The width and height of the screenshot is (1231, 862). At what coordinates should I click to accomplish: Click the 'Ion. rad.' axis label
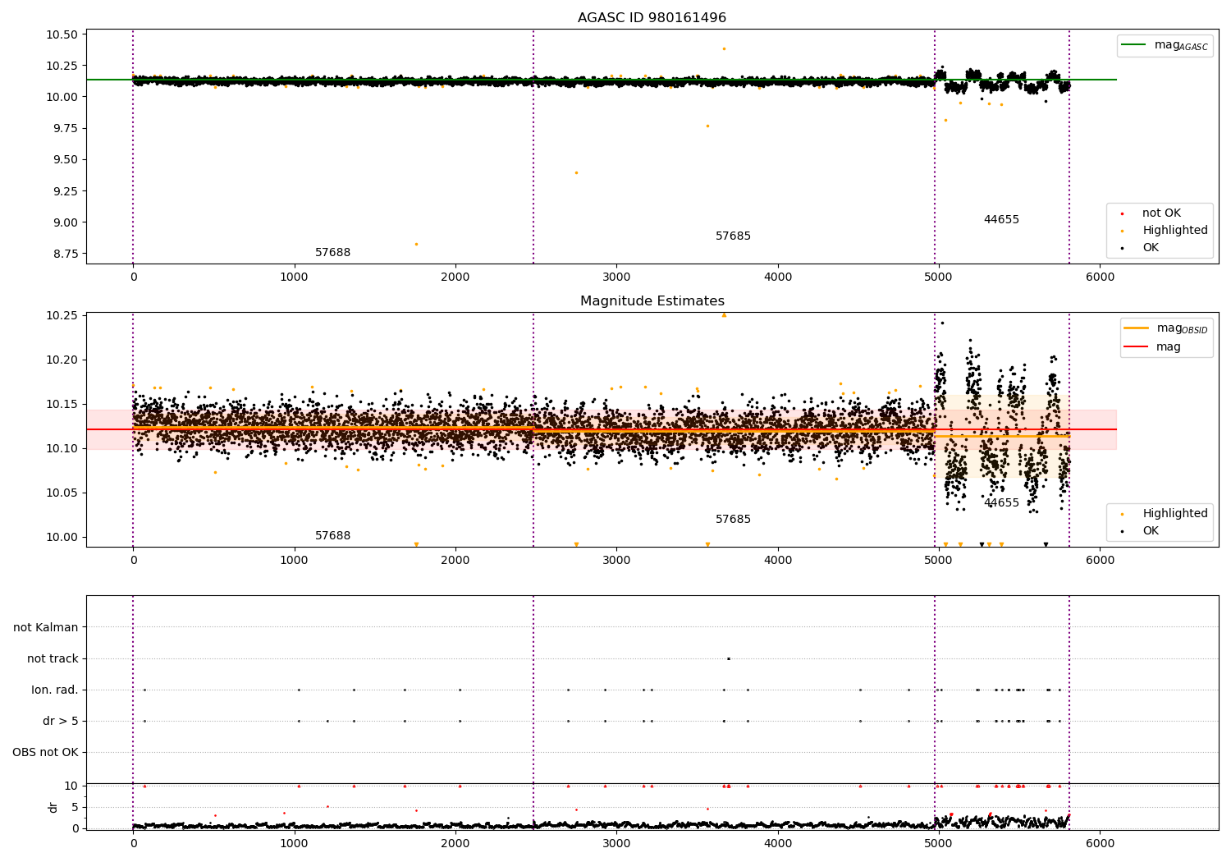coord(55,690)
